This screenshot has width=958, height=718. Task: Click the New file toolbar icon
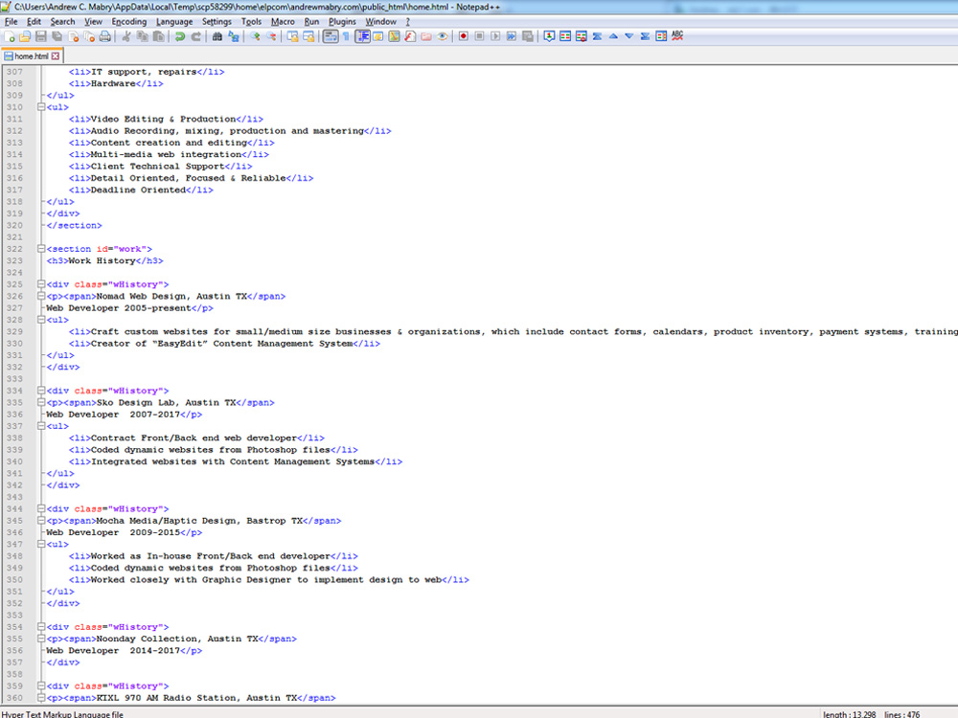10,36
